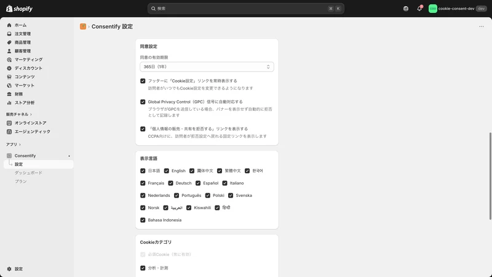The width and height of the screenshot is (492, 277).
Task: Click the product tag icon beside 商品管理
Action: [x=9, y=42]
